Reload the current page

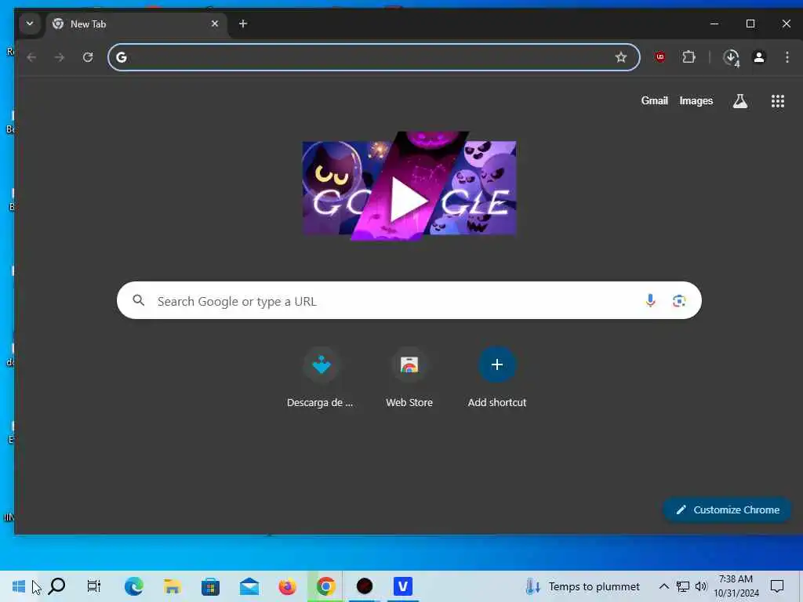(x=88, y=57)
